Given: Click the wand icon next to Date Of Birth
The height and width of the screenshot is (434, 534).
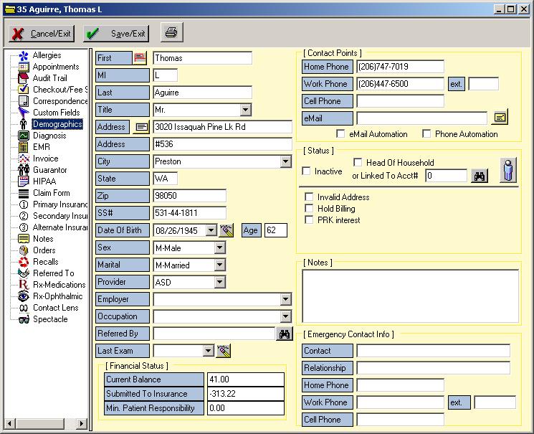Looking at the screenshot, I should (x=227, y=230).
